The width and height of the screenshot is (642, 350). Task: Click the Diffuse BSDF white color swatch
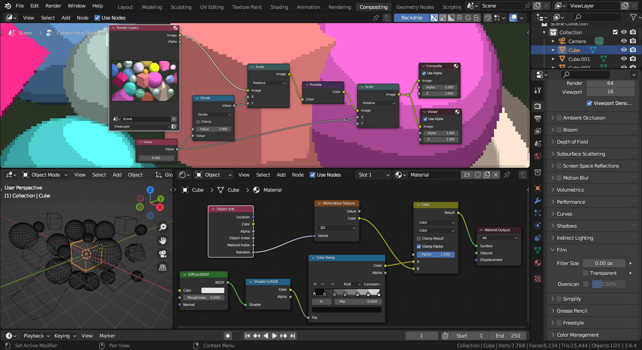pyautogui.click(x=213, y=290)
